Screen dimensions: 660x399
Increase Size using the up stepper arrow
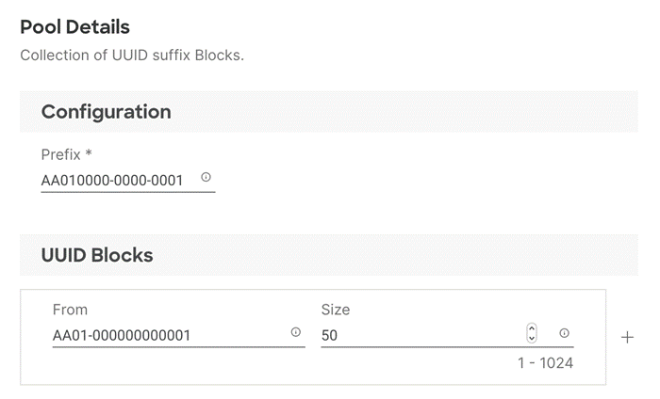(x=532, y=328)
